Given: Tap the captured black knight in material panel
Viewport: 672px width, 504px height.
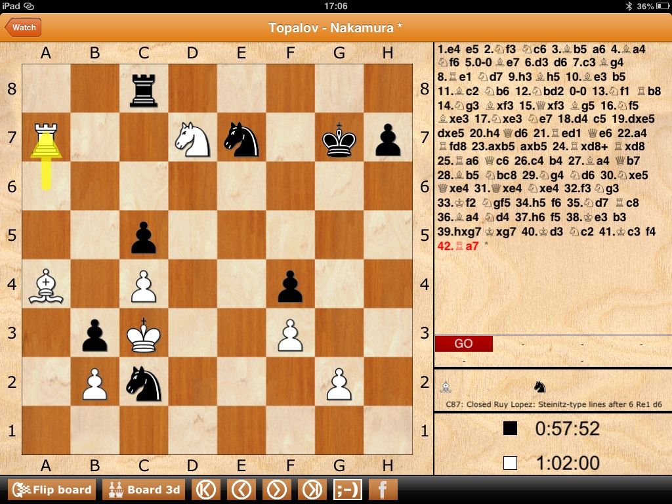Looking at the screenshot, I should coord(539,387).
